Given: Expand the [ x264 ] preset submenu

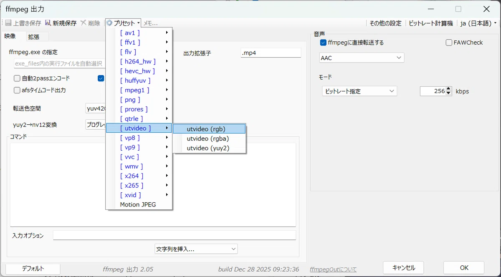Looking at the screenshot, I should (139, 176).
